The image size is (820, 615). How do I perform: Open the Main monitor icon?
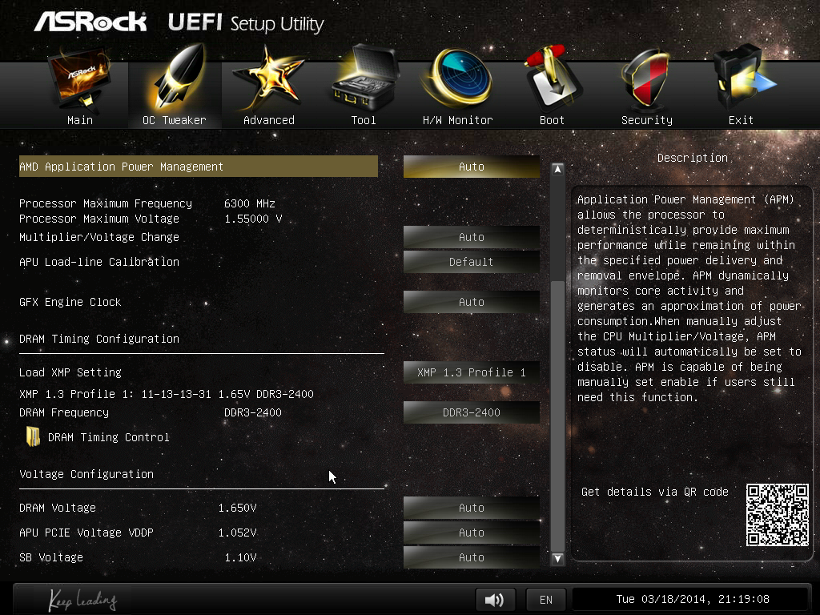coord(79,78)
